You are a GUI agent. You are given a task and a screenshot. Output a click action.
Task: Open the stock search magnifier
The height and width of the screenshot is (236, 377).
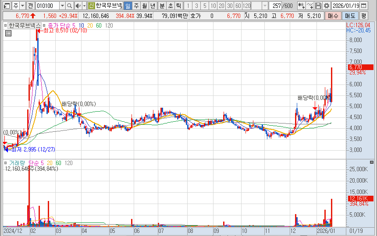click(70, 6)
